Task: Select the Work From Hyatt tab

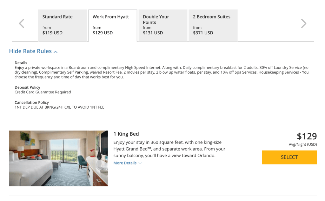Action: point(113,25)
